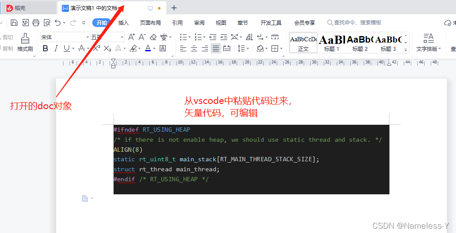The height and width of the screenshot is (233, 456).
Task: Expand the highlight color dropdown arrow
Action: tap(140, 49)
